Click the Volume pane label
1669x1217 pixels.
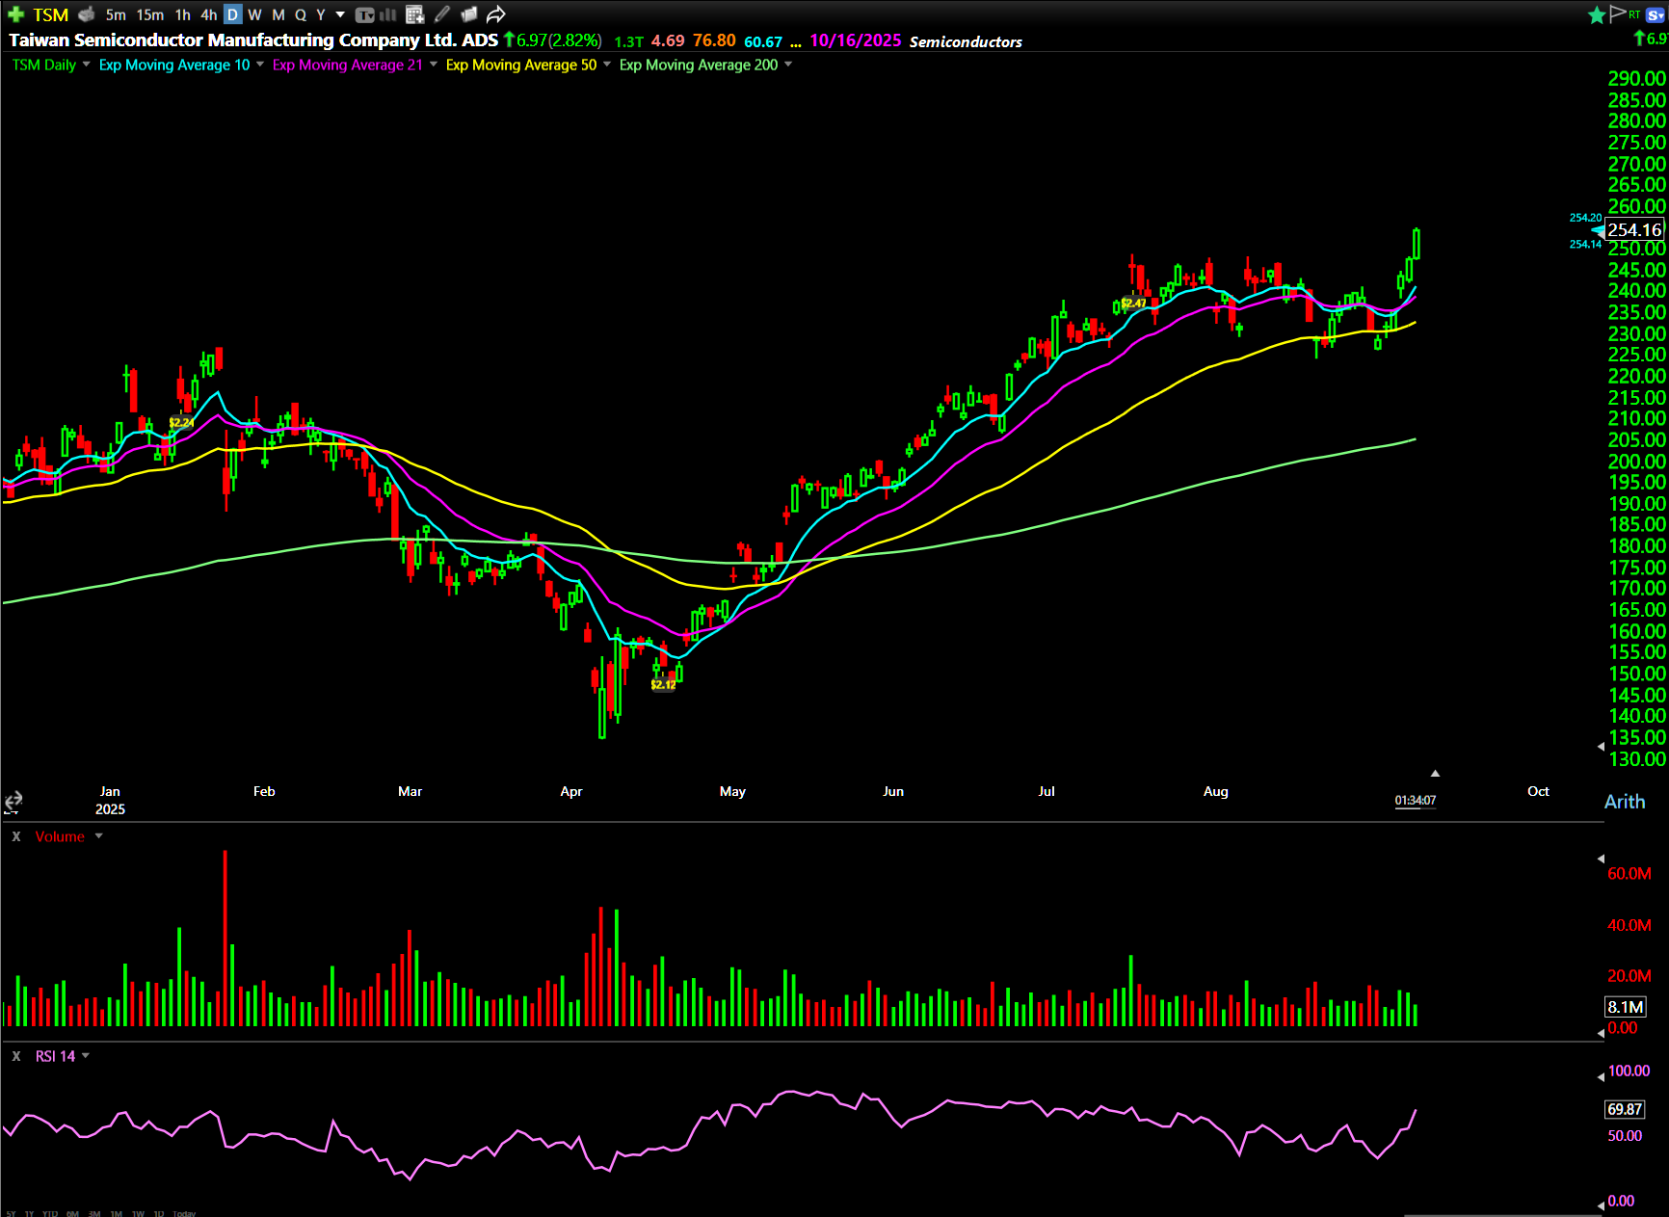60,836
